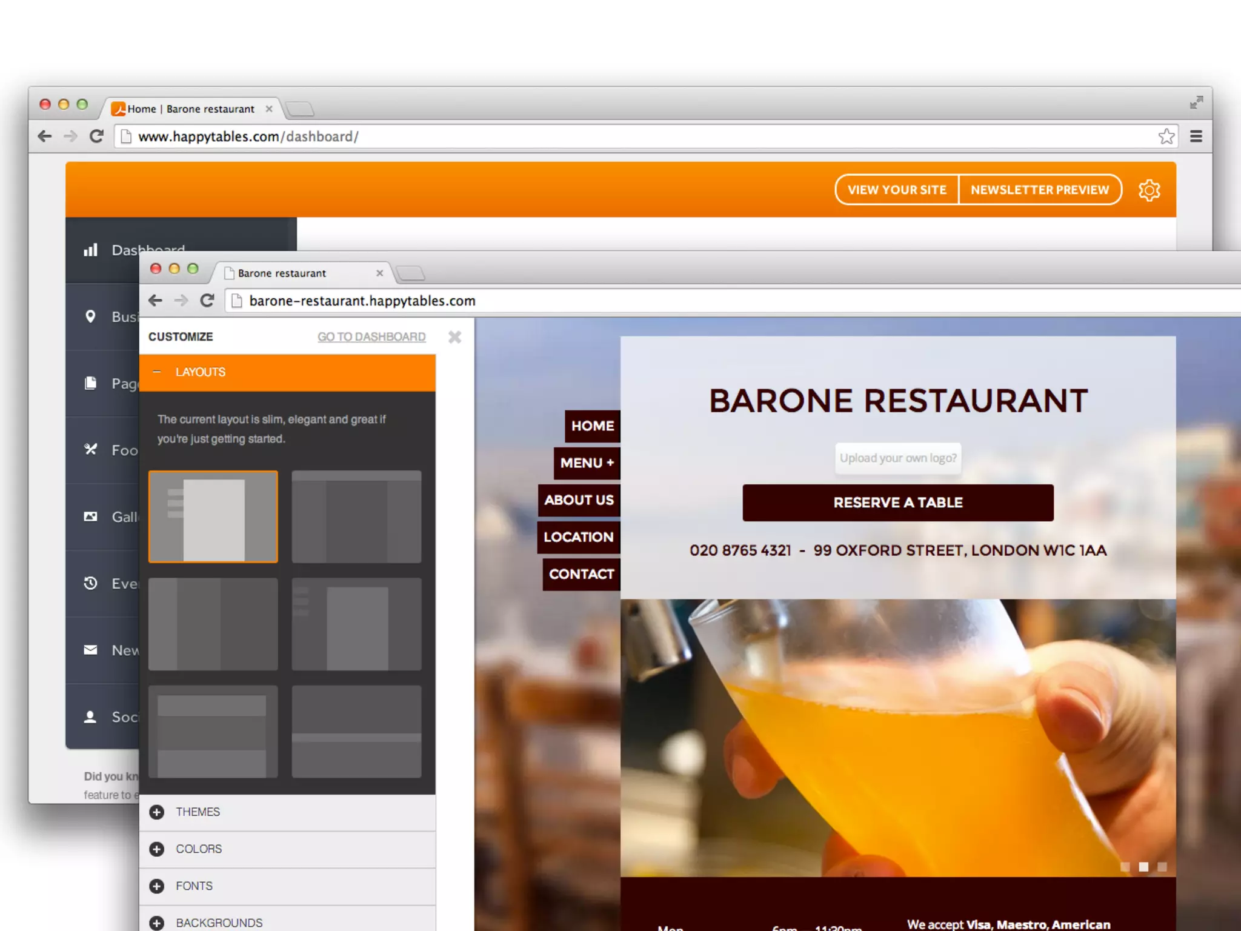Image resolution: width=1241 pixels, height=931 pixels.
Task: Select the second layout thumbnail in the top row
Action: (356, 516)
